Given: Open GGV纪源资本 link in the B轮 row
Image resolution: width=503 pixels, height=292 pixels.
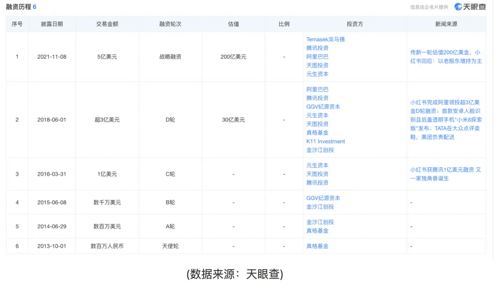Looking at the screenshot, I should click(x=323, y=198).
